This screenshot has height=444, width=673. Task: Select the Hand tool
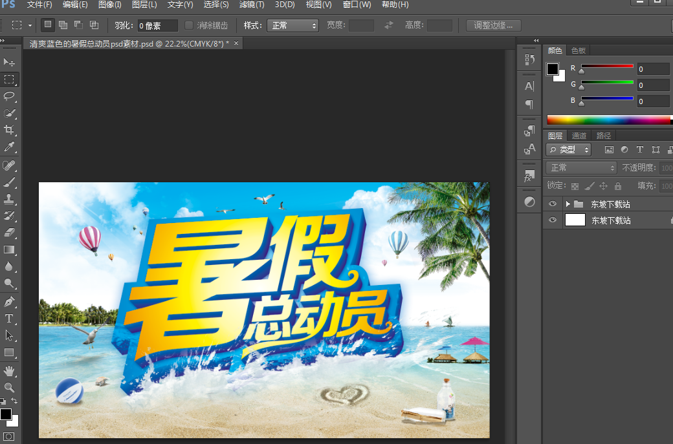(9, 371)
